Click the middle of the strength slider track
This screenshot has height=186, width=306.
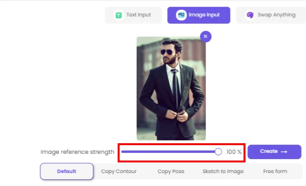click(x=170, y=152)
